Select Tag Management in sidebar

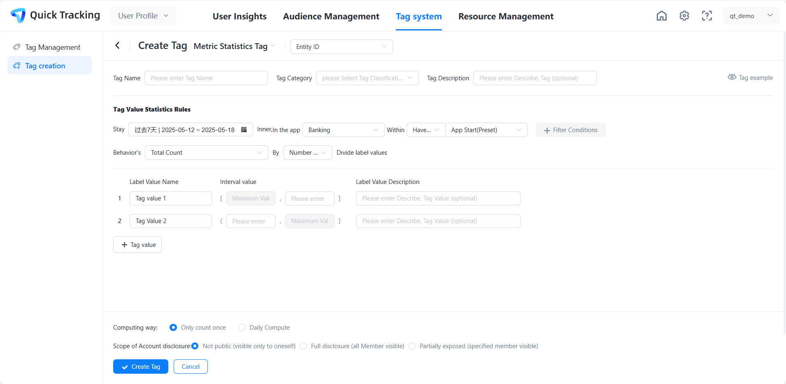(49, 47)
